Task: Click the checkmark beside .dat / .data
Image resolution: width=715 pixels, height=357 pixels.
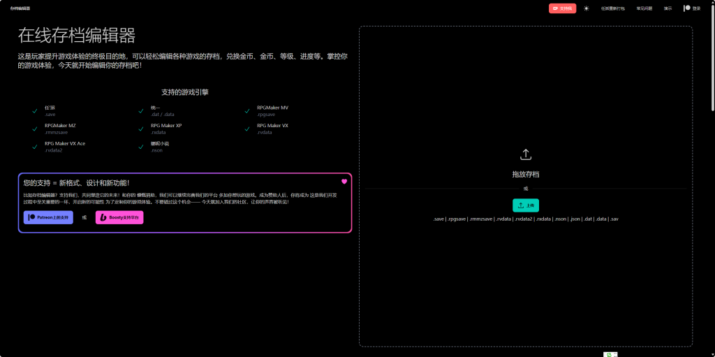Action: point(141,110)
